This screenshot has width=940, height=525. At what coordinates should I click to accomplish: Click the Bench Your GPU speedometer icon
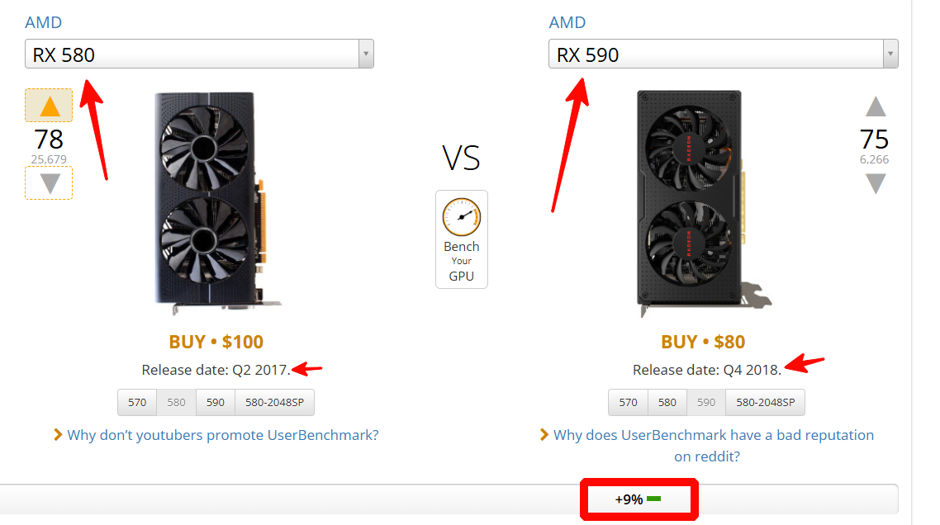(462, 218)
